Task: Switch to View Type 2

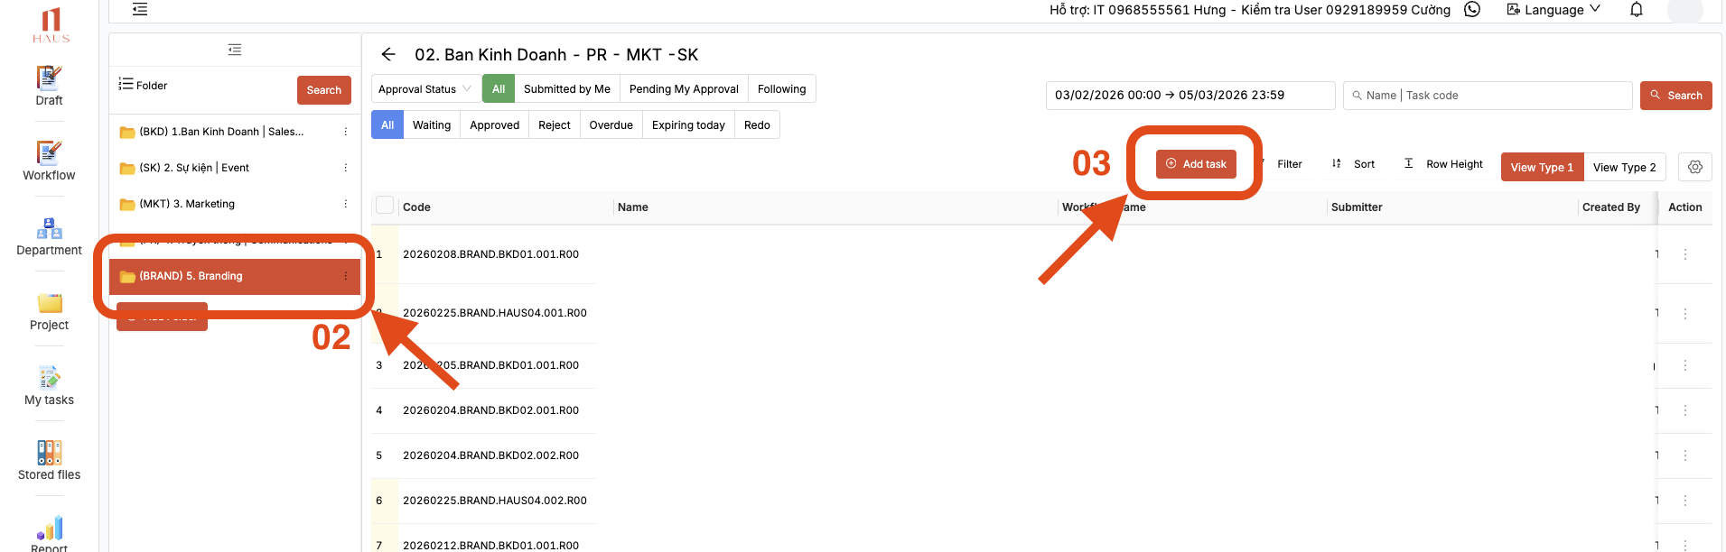Action: [1624, 167]
